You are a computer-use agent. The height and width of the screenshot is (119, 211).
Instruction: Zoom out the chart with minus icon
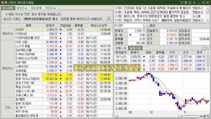201,116
